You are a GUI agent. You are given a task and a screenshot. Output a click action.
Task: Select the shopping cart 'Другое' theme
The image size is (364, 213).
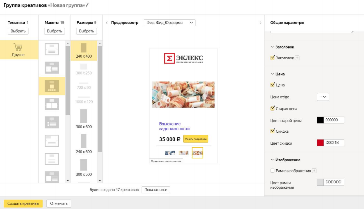pyautogui.click(x=18, y=50)
